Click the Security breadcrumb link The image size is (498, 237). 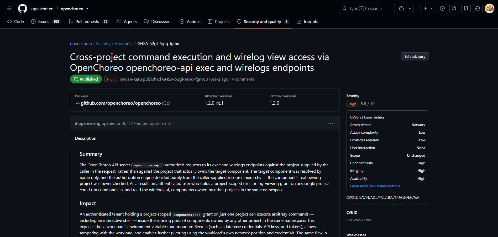coord(103,44)
